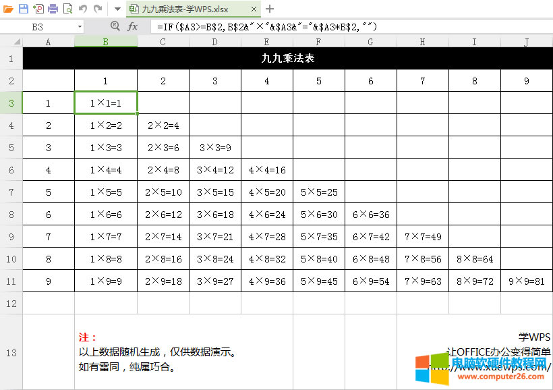The image size is (553, 390).
Task: Select header cell 5 in row 2
Action: click(319, 80)
